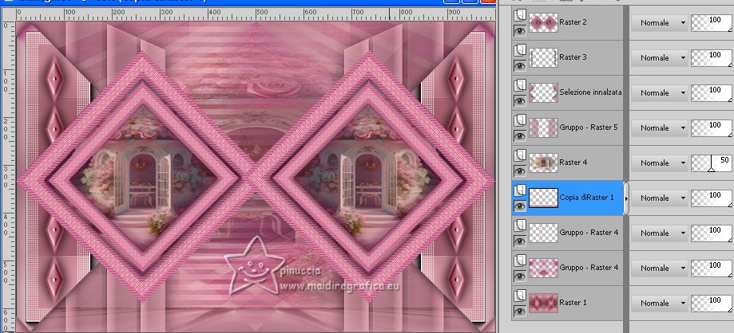
Task: Select the layer named Raster 2
Action: coord(573,22)
